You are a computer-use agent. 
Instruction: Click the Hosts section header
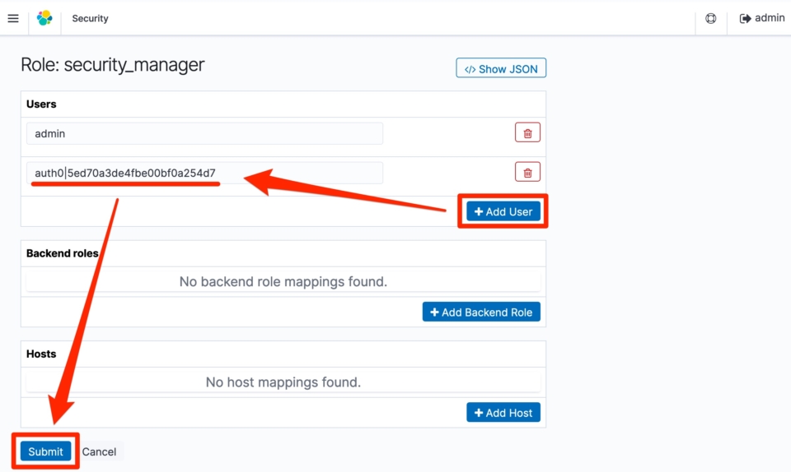tap(41, 354)
